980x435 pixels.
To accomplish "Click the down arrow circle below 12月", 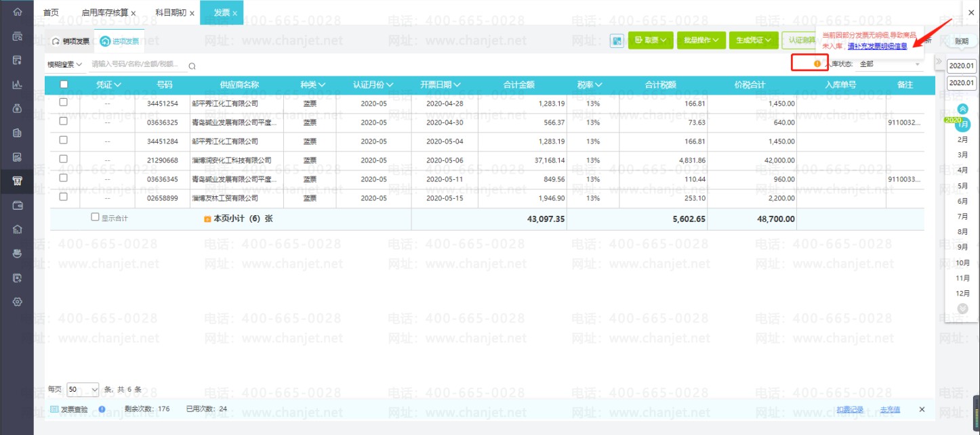I will [963, 308].
